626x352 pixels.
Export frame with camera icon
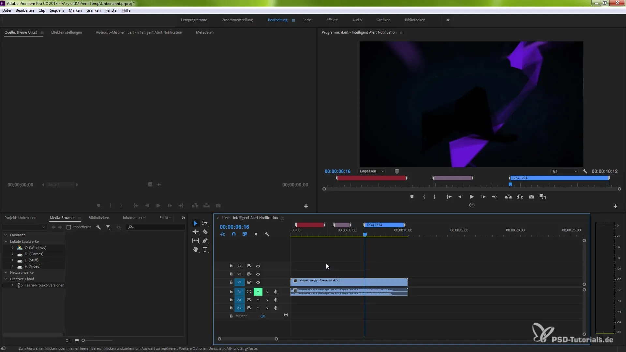[531, 197]
